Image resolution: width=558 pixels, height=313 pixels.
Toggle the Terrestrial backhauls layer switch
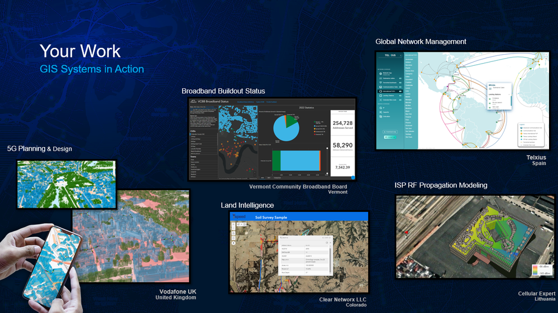pos(400,83)
